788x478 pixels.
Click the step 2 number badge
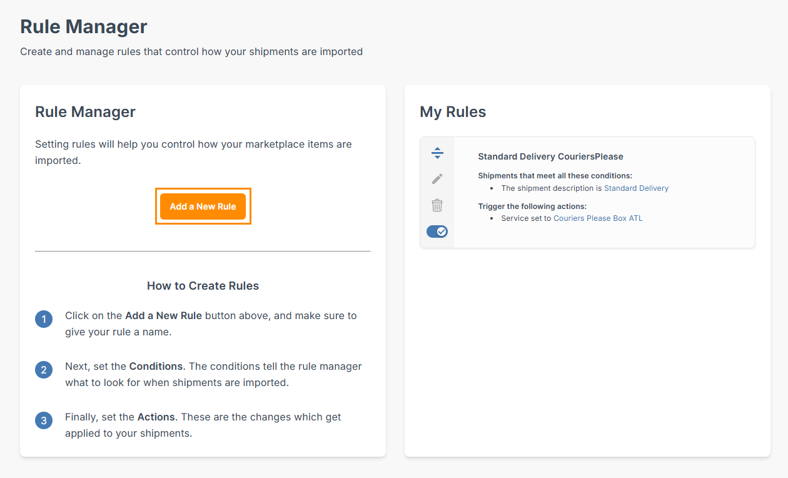point(44,370)
